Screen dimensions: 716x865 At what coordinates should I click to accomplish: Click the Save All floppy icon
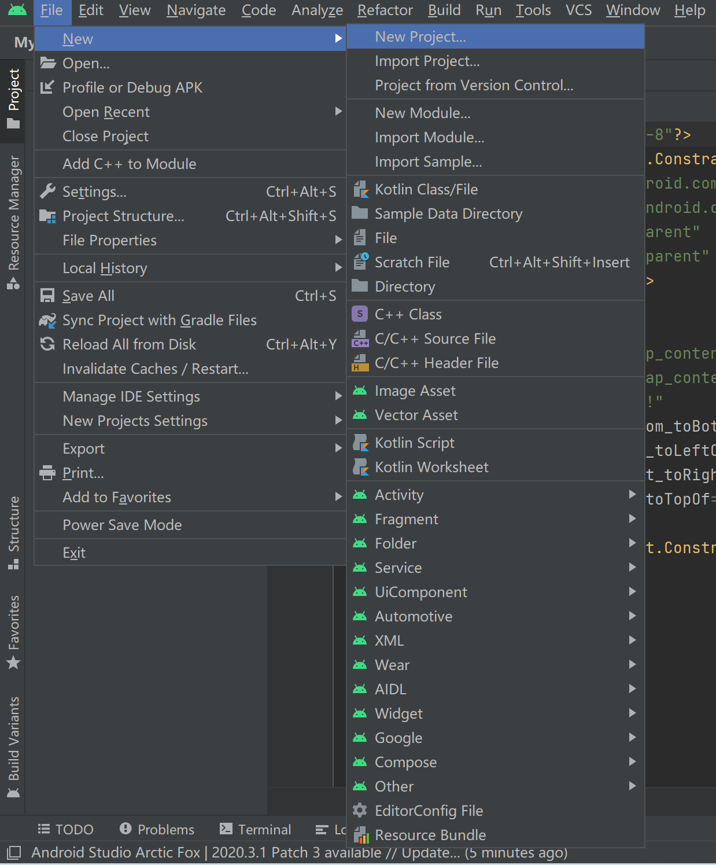click(x=47, y=296)
